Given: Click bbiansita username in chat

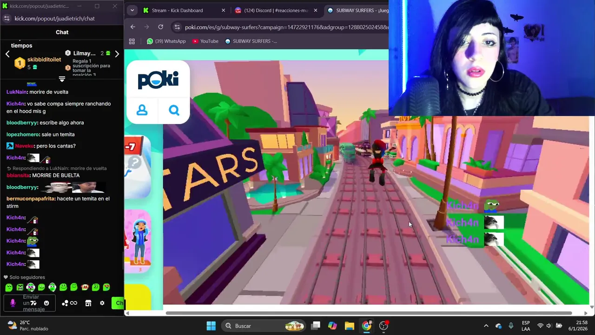Looking at the screenshot, I should [x=18, y=175].
